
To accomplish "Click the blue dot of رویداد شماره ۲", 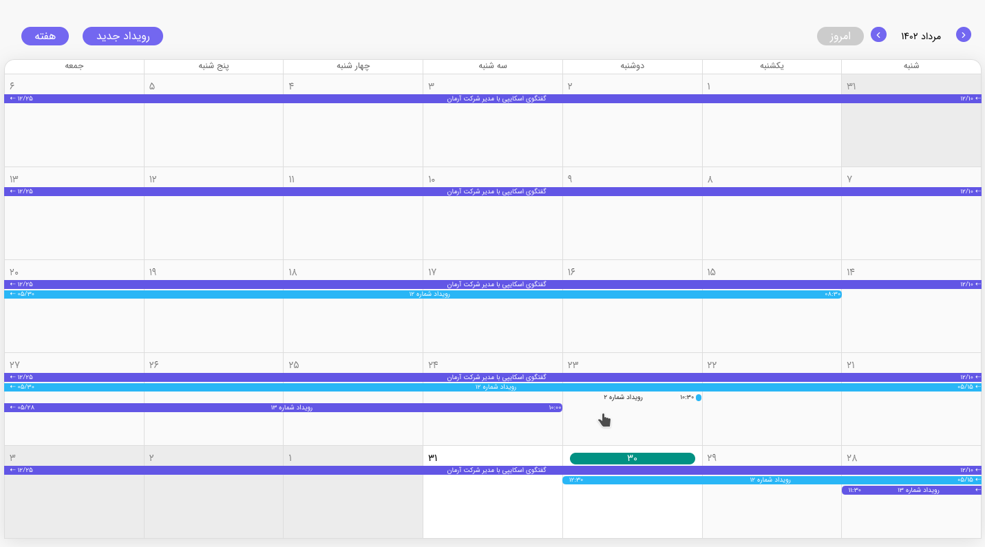I will pos(698,398).
